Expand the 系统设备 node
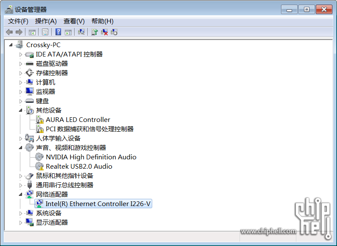 [21, 213]
